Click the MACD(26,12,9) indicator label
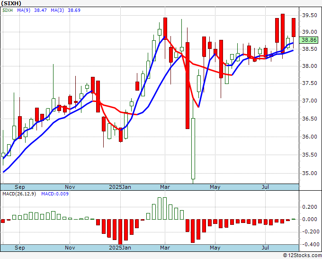This screenshot has height=259, width=322. point(19,194)
